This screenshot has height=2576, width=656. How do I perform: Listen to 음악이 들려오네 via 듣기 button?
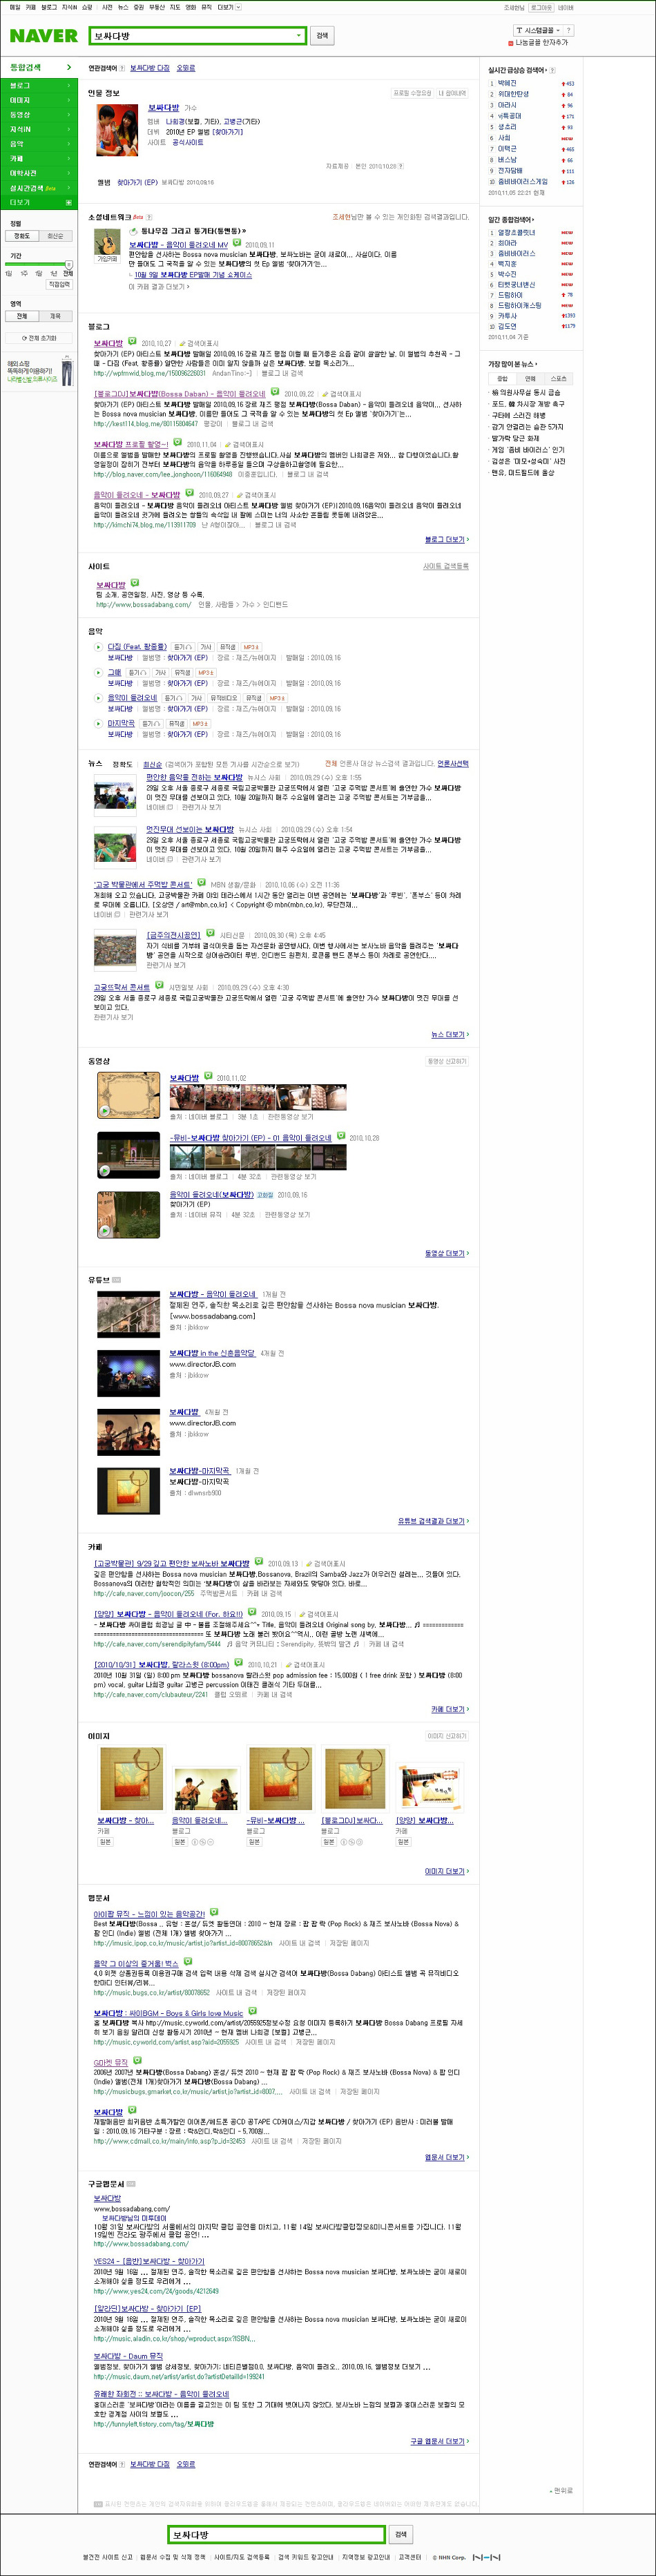[x=173, y=698]
